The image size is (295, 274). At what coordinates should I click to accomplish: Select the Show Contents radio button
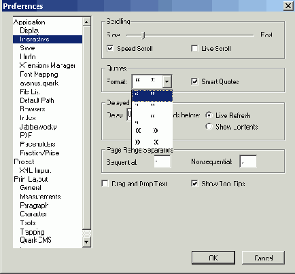(x=209, y=127)
